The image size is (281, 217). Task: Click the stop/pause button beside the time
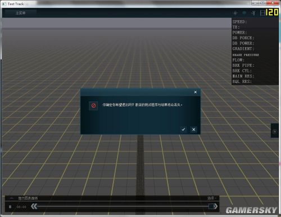[10, 207]
